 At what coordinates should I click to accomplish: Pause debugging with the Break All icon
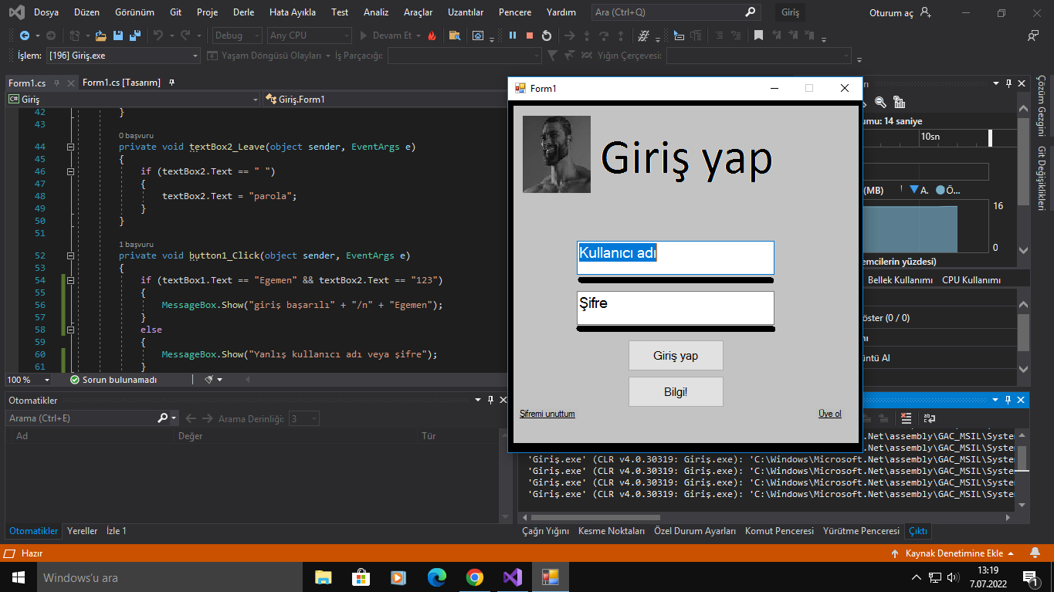512,36
